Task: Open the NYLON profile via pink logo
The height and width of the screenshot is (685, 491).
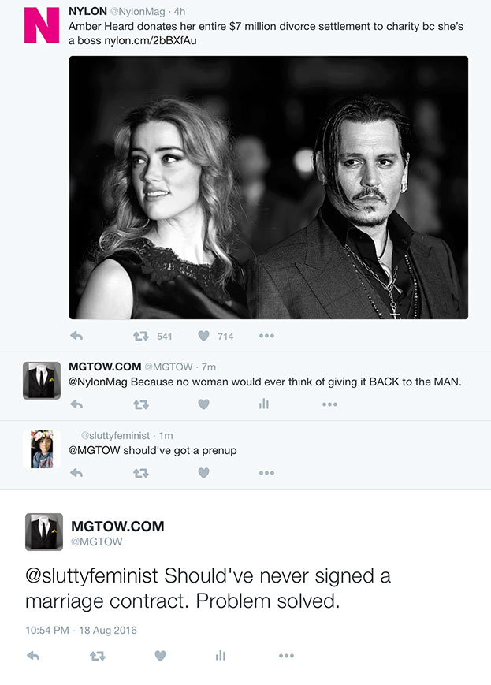Action: 41,24
